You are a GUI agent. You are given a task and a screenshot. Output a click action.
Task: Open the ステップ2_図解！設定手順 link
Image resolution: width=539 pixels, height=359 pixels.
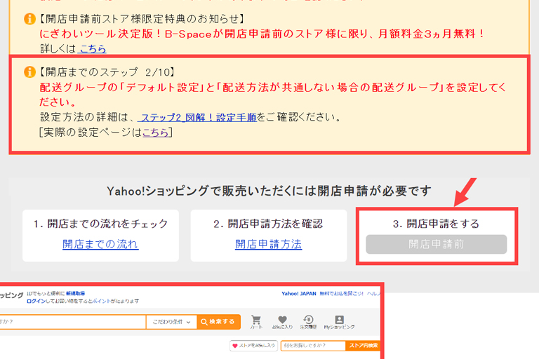tap(197, 117)
